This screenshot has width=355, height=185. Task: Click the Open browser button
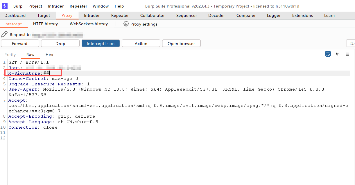pyautogui.click(x=181, y=44)
